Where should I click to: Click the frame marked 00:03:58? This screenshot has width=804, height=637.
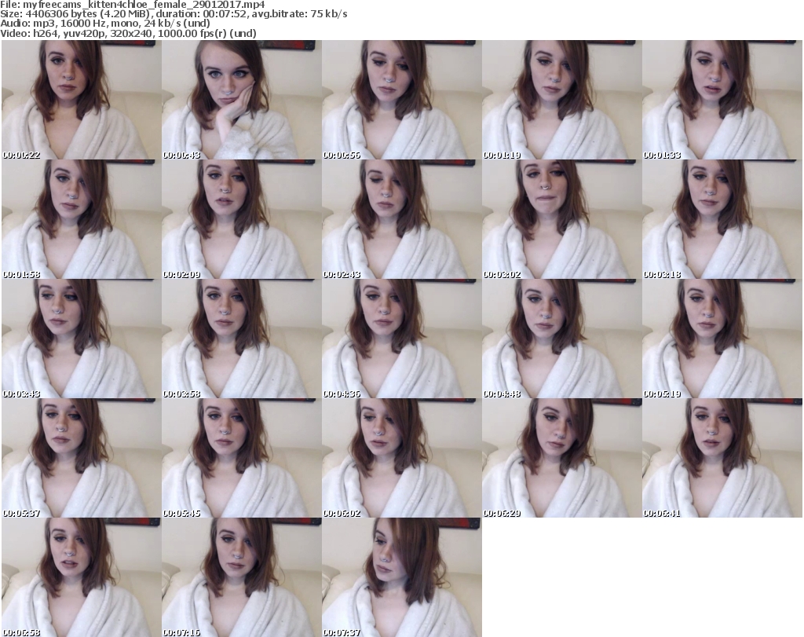click(242, 339)
